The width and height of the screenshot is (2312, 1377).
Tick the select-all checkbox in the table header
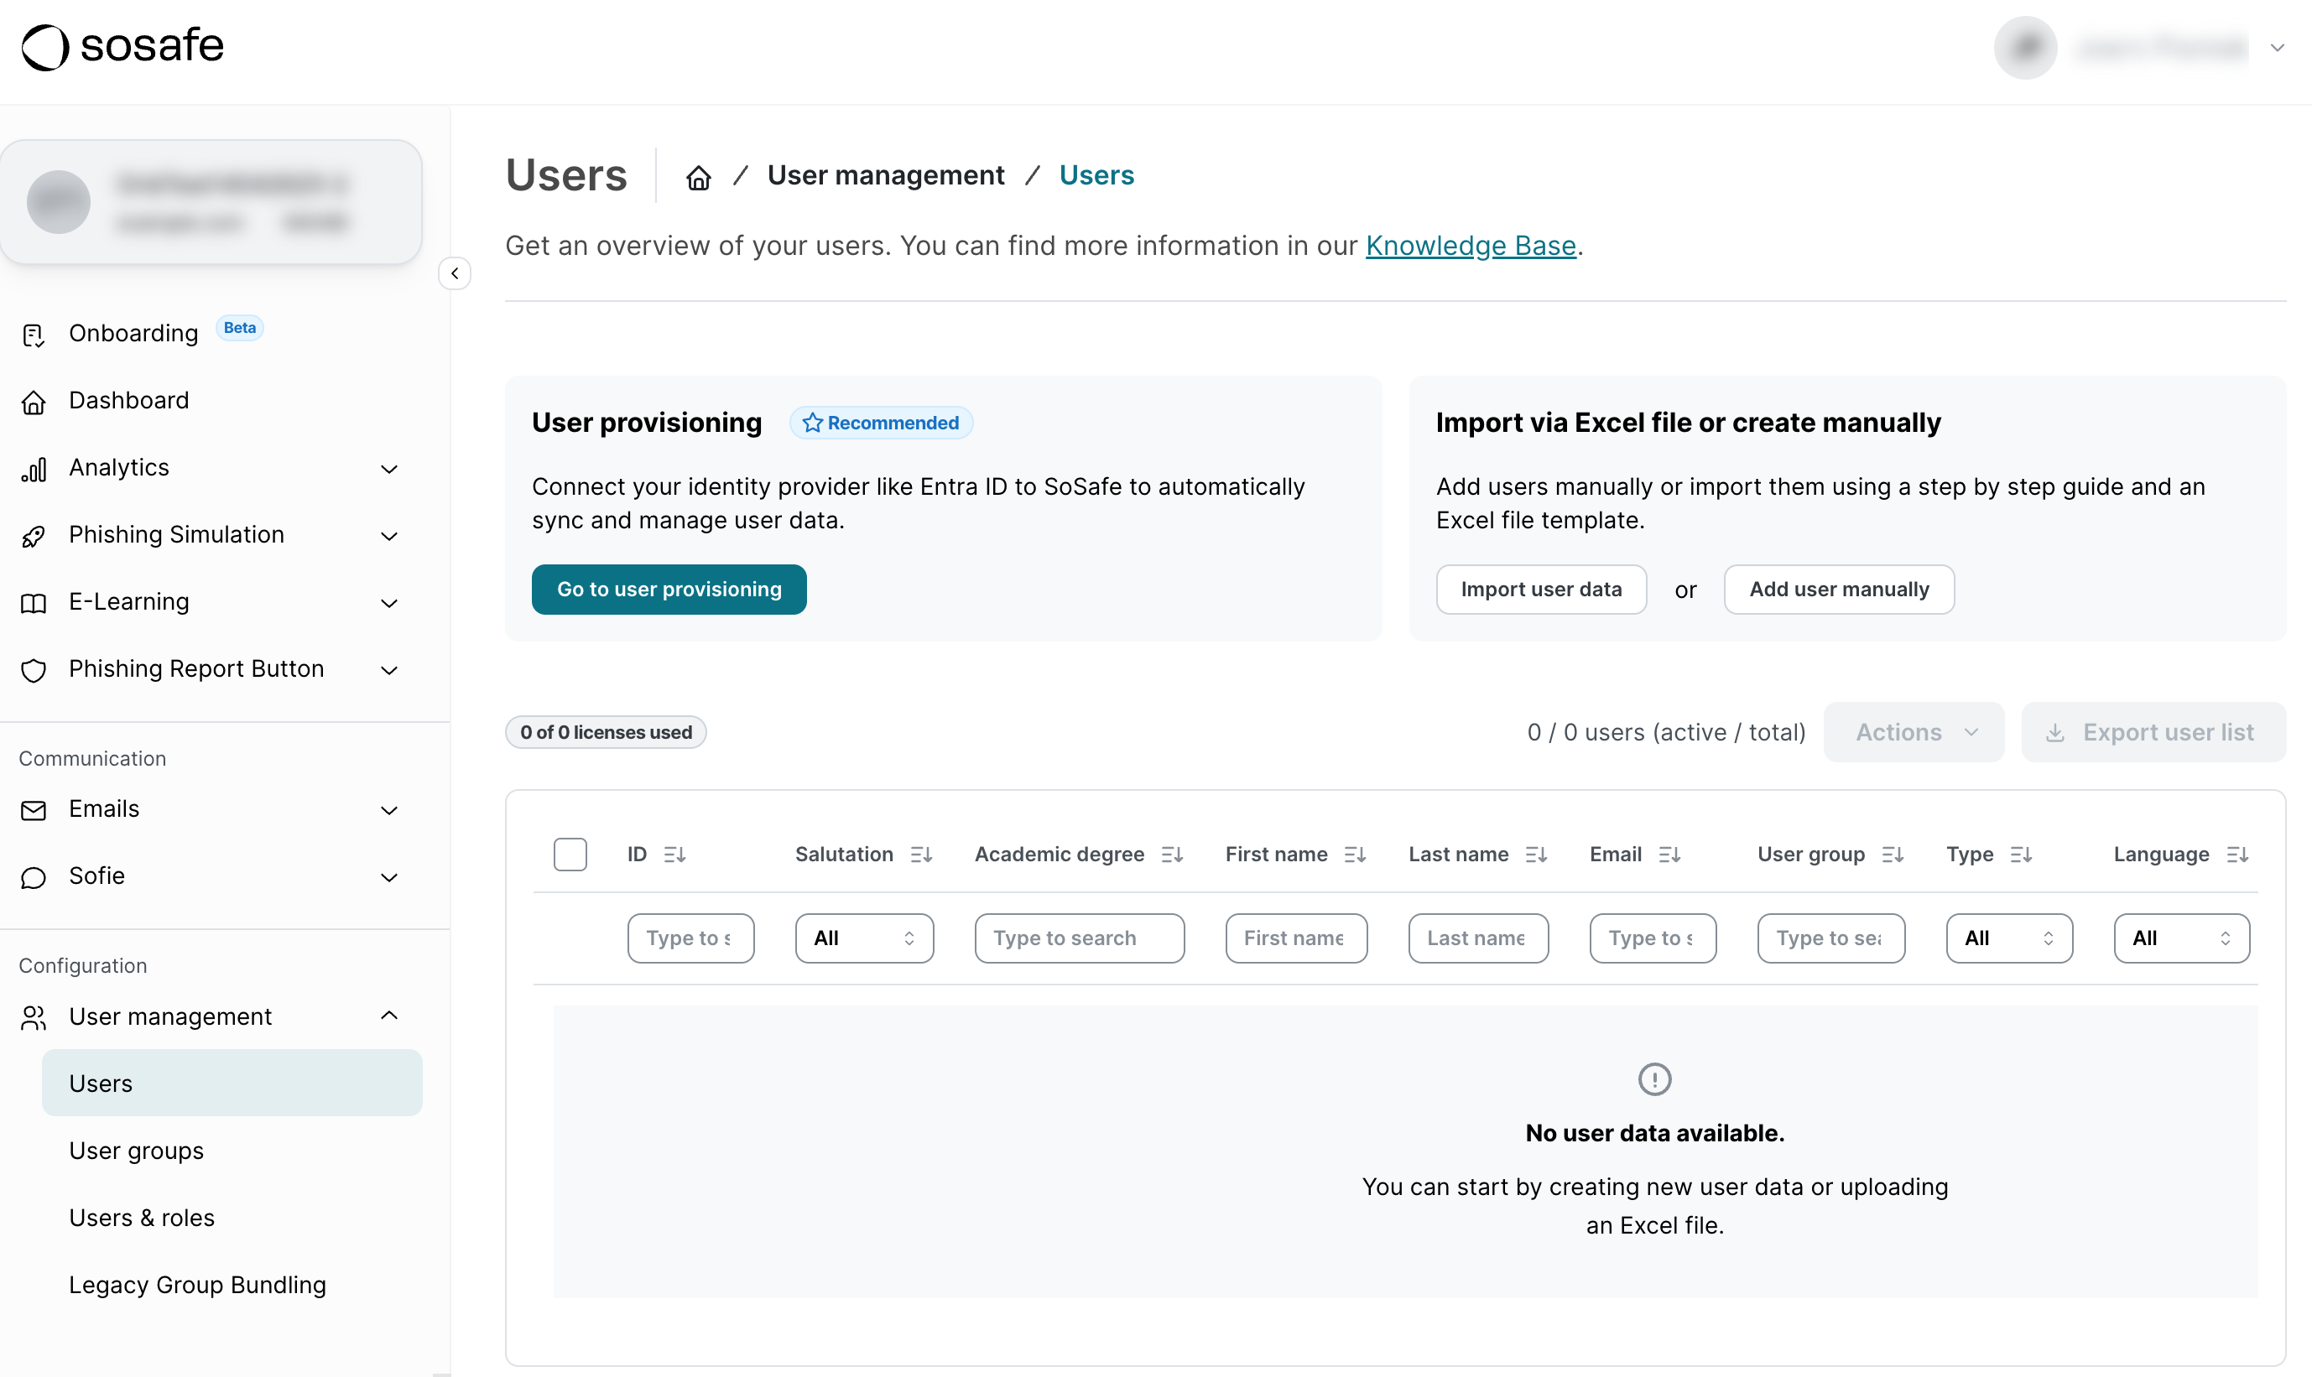click(570, 854)
